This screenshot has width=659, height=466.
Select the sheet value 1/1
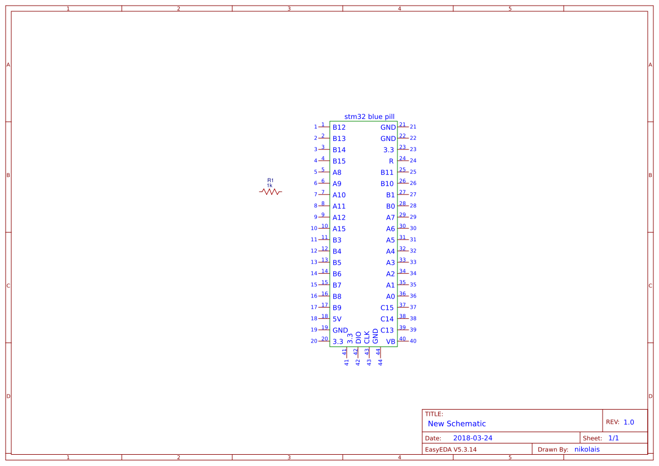[613, 438]
